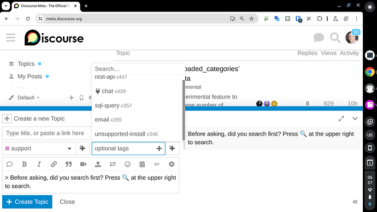377x212 pixels.
Task: Open a new browser tab
Action: [x=86, y=6]
